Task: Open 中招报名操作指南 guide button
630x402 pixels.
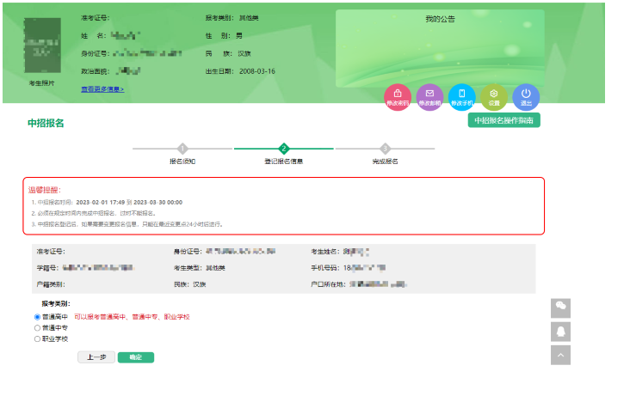Action: pyautogui.click(x=503, y=120)
